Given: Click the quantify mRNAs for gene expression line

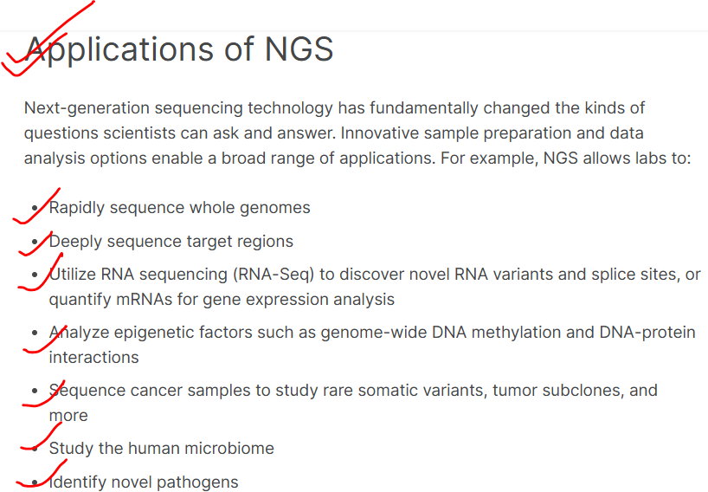Looking at the screenshot, I should [x=222, y=300].
